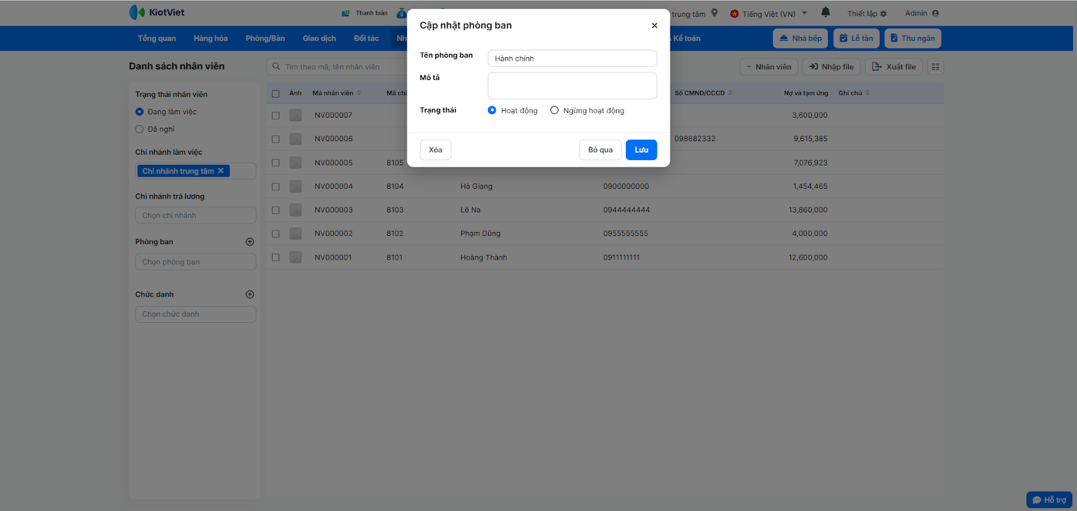Close the Cập nhật phòng ban dialog
Image resolution: width=1077 pixels, height=511 pixels.
pos(654,26)
